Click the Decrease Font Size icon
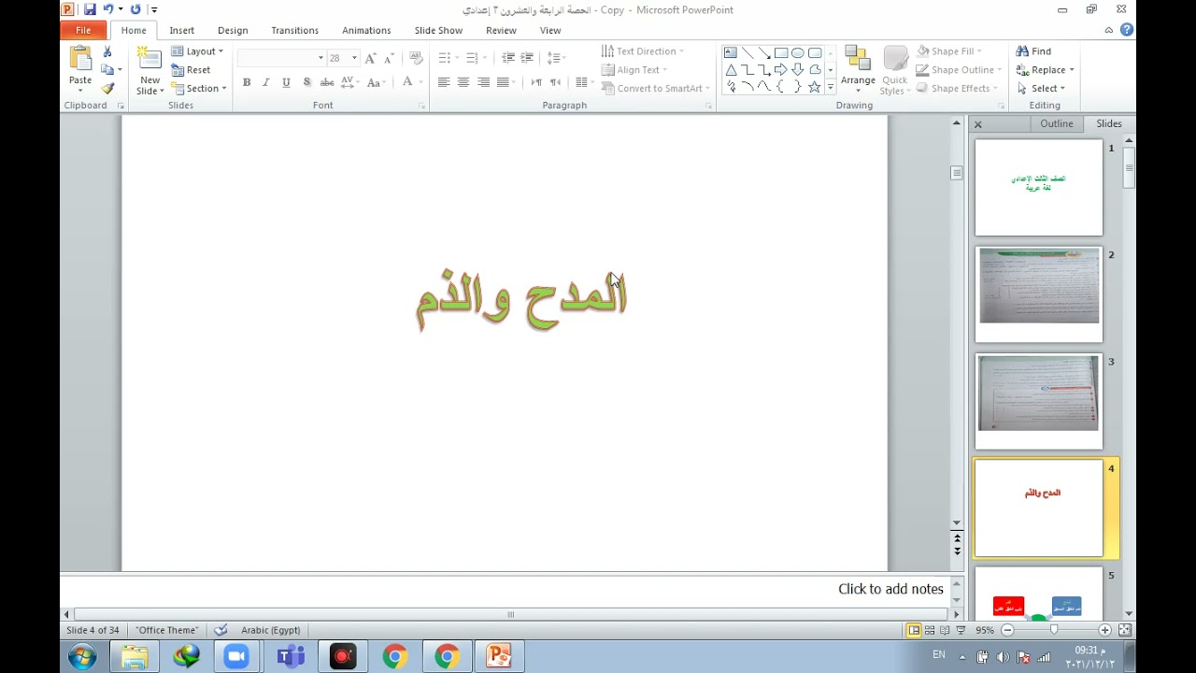 (390, 58)
